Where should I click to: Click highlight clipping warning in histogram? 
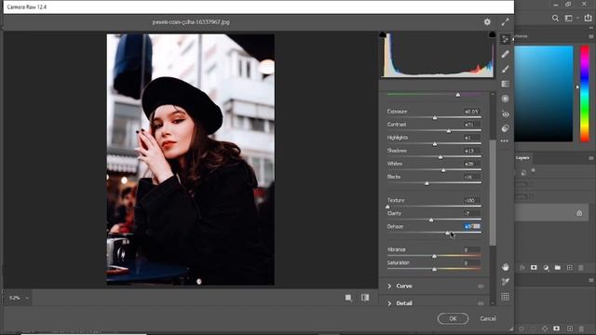click(492, 34)
